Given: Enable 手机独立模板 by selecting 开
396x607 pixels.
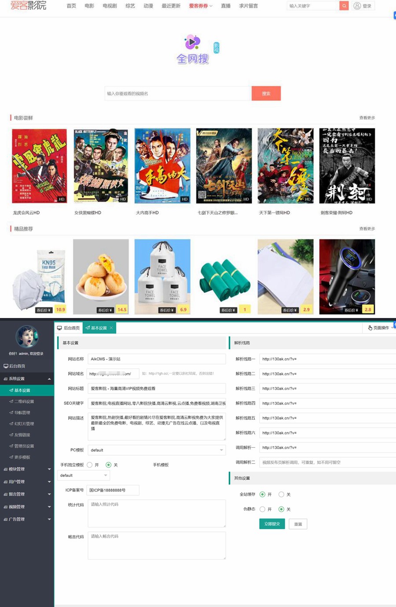Looking at the screenshot, I should point(90,465).
